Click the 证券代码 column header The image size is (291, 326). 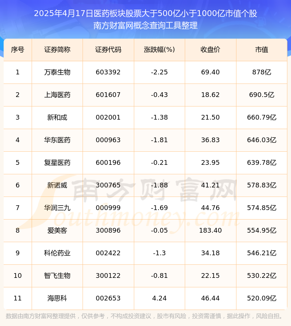pos(108,50)
